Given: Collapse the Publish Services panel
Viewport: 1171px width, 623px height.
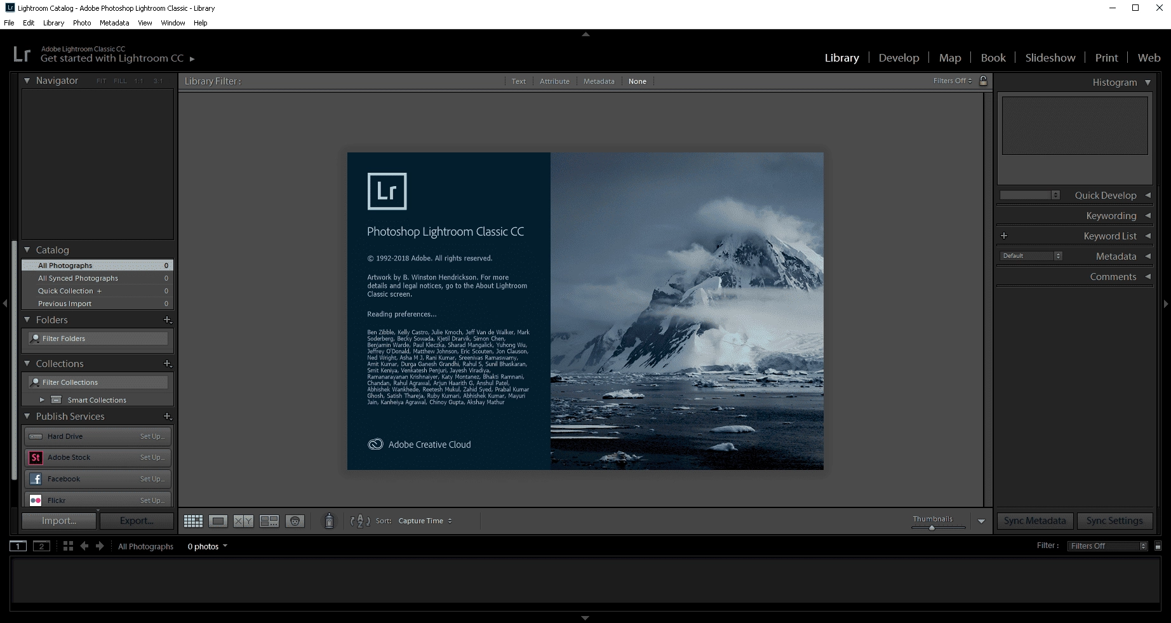Looking at the screenshot, I should tap(27, 416).
